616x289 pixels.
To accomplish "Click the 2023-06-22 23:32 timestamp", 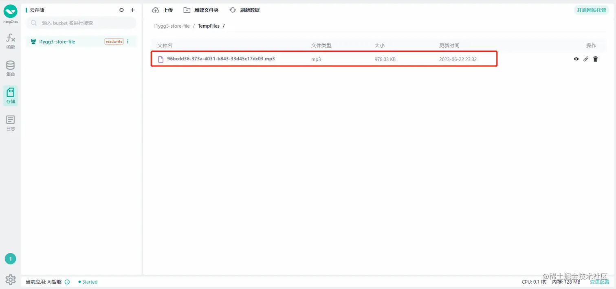I will tap(458, 59).
